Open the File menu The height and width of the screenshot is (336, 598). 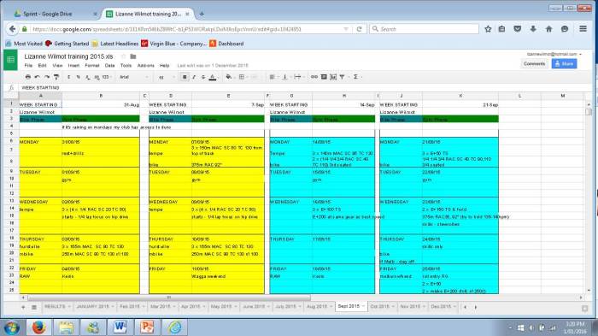[x=28, y=66]
